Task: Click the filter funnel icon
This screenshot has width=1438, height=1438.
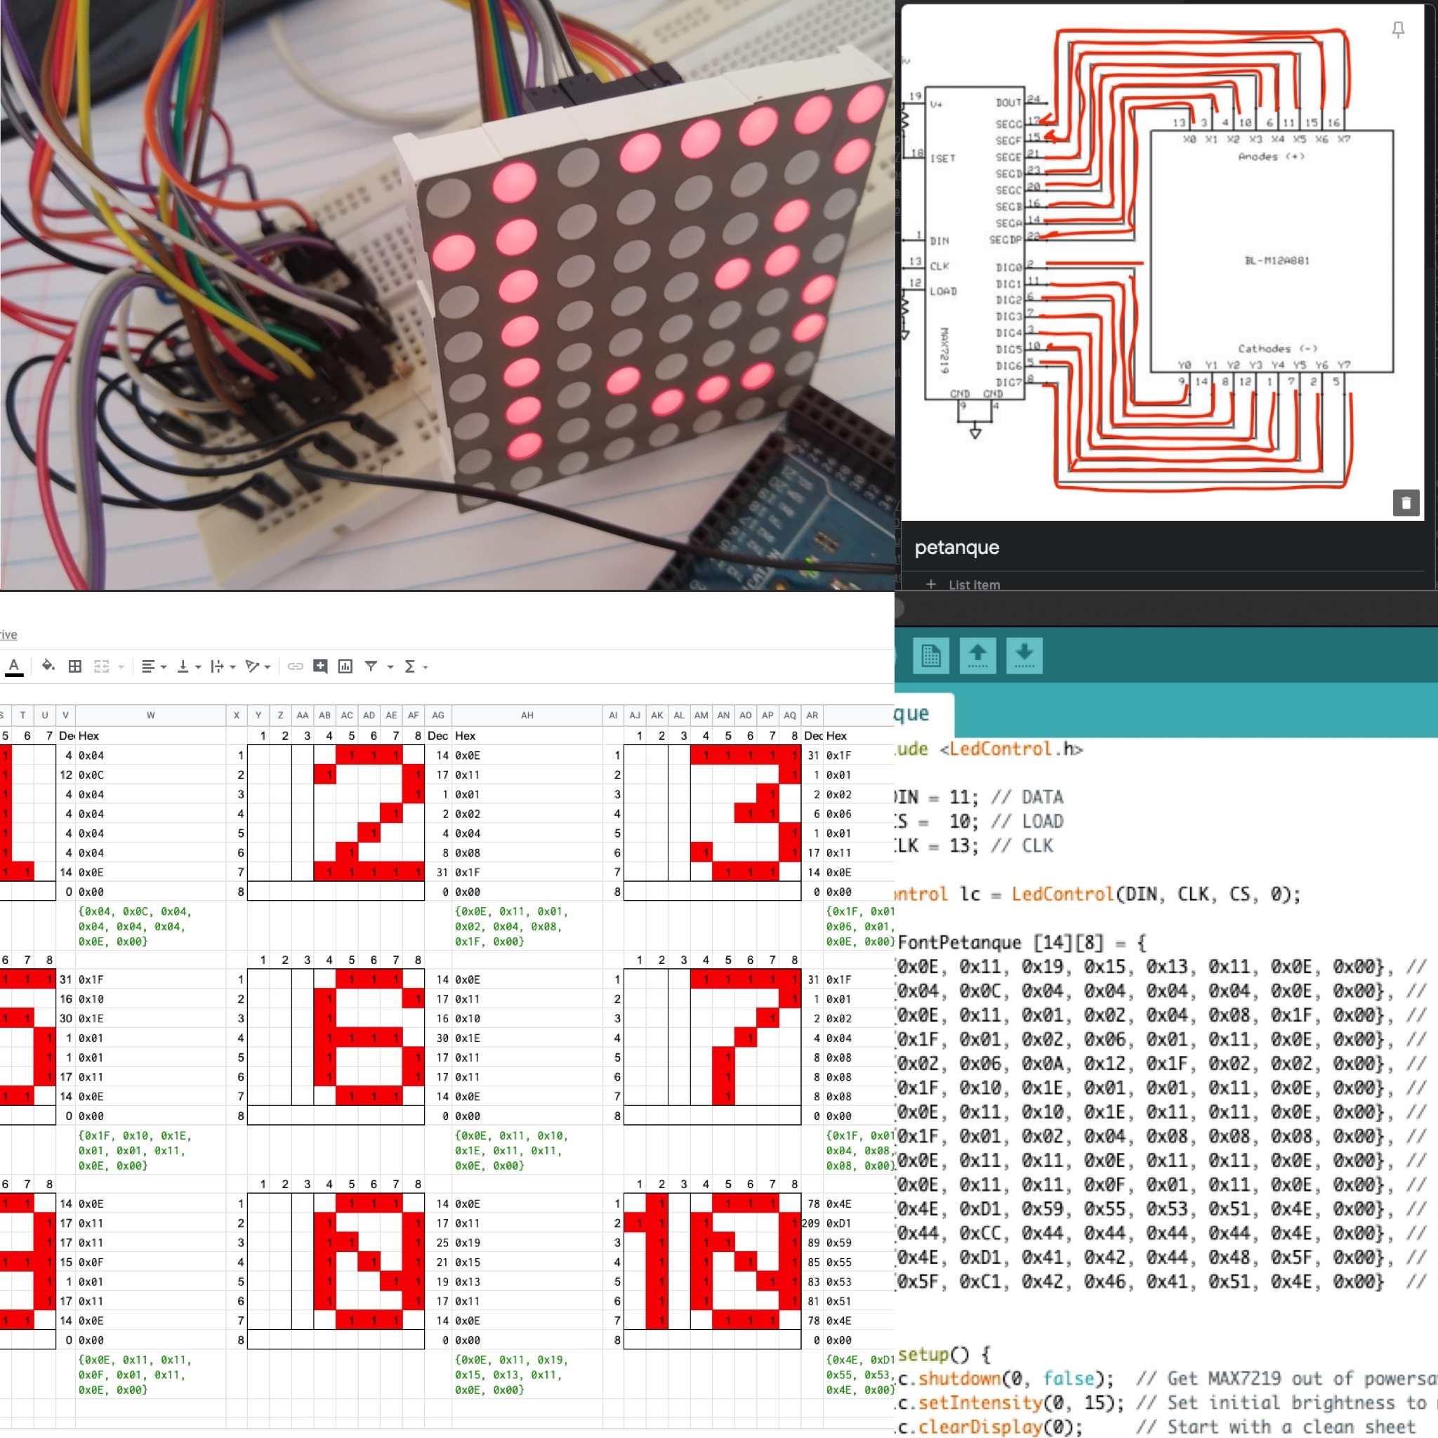Action: (x=371, y=666)
